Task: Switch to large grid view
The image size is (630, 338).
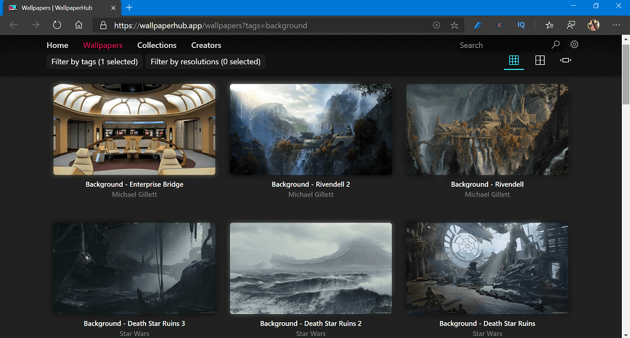Action: click(540, 61)
